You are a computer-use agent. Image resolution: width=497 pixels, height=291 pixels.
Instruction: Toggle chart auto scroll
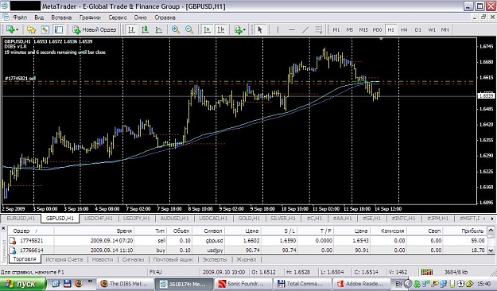pyautogui.click(x=207, y=29)
